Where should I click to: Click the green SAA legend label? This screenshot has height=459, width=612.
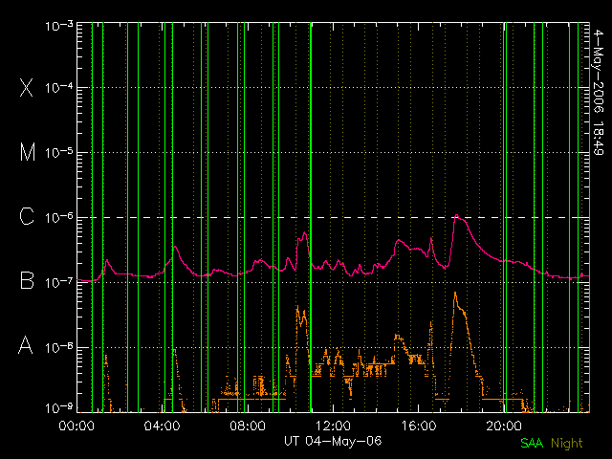(x=532, y=443)
